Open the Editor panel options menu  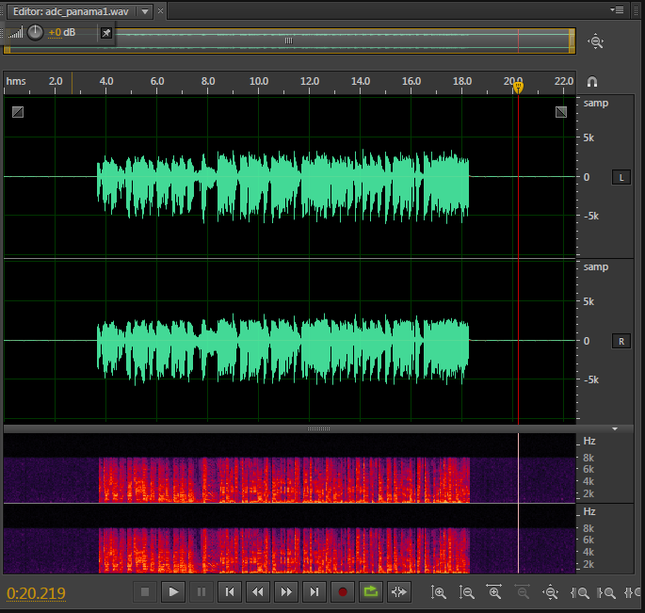click(617, 10)
